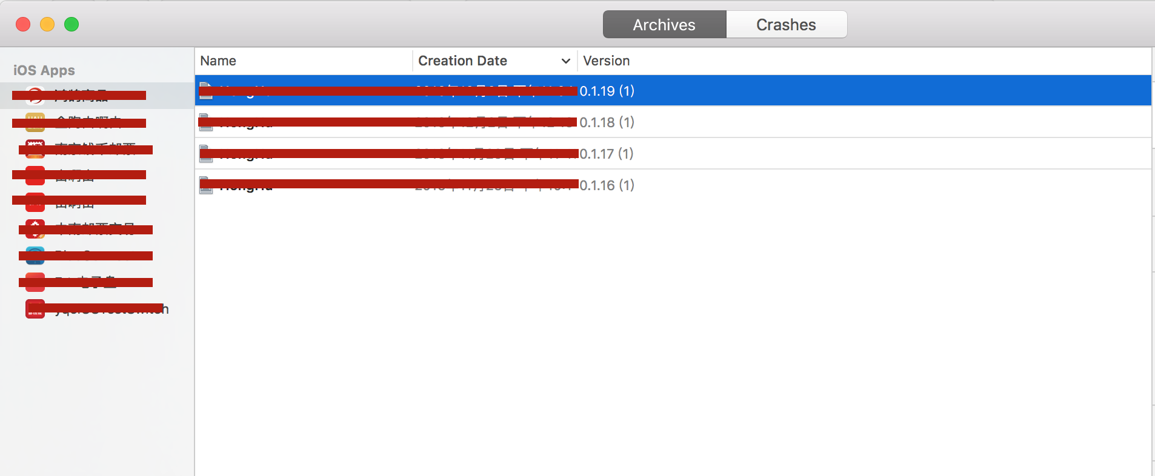
Task: Open the Crashes tab
Action: pos(786,25)
